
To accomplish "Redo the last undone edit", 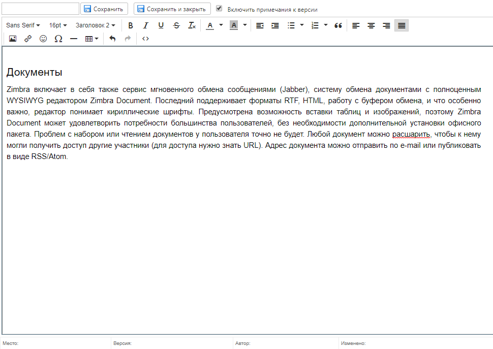I will 128,39.
